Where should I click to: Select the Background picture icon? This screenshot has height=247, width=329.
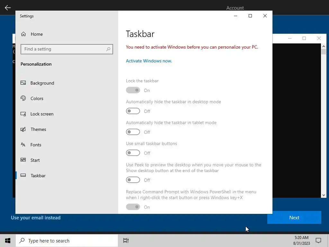[x=23, y=83]
